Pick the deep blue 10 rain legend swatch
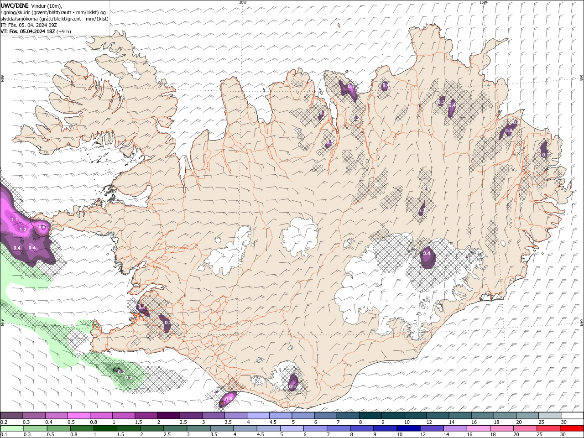Image resolution: width=584 pixels, height=438 pixels. tap(407, 428)
